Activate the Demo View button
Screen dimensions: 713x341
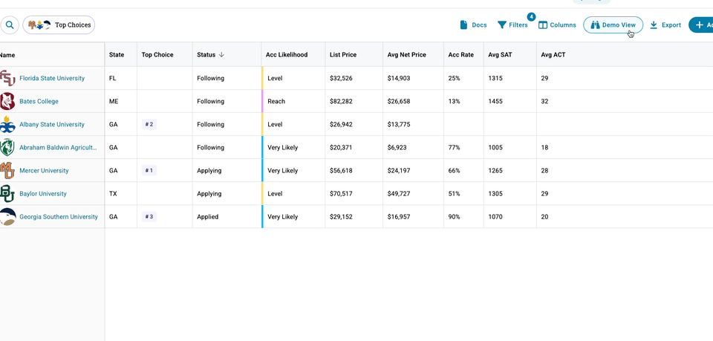(x=613, y=25)
